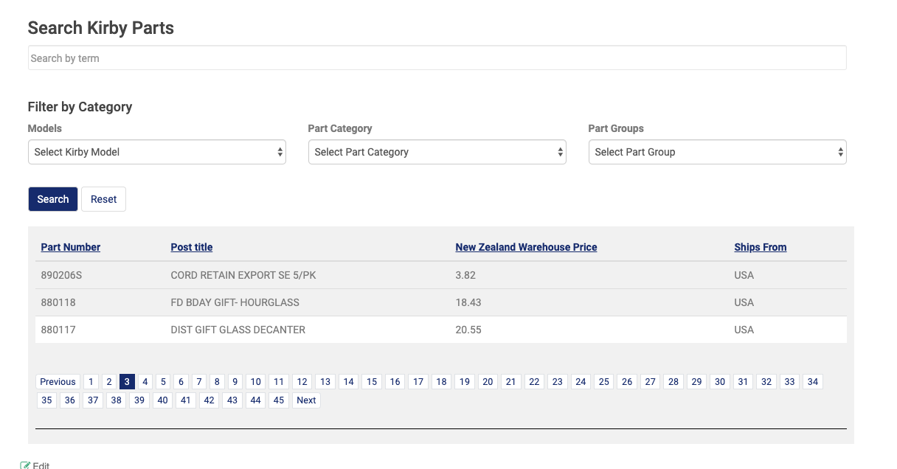Select CORD RETAIN EXPORT SE 5/PK title
Screen dimensions: 897x469
coord(243,275)
